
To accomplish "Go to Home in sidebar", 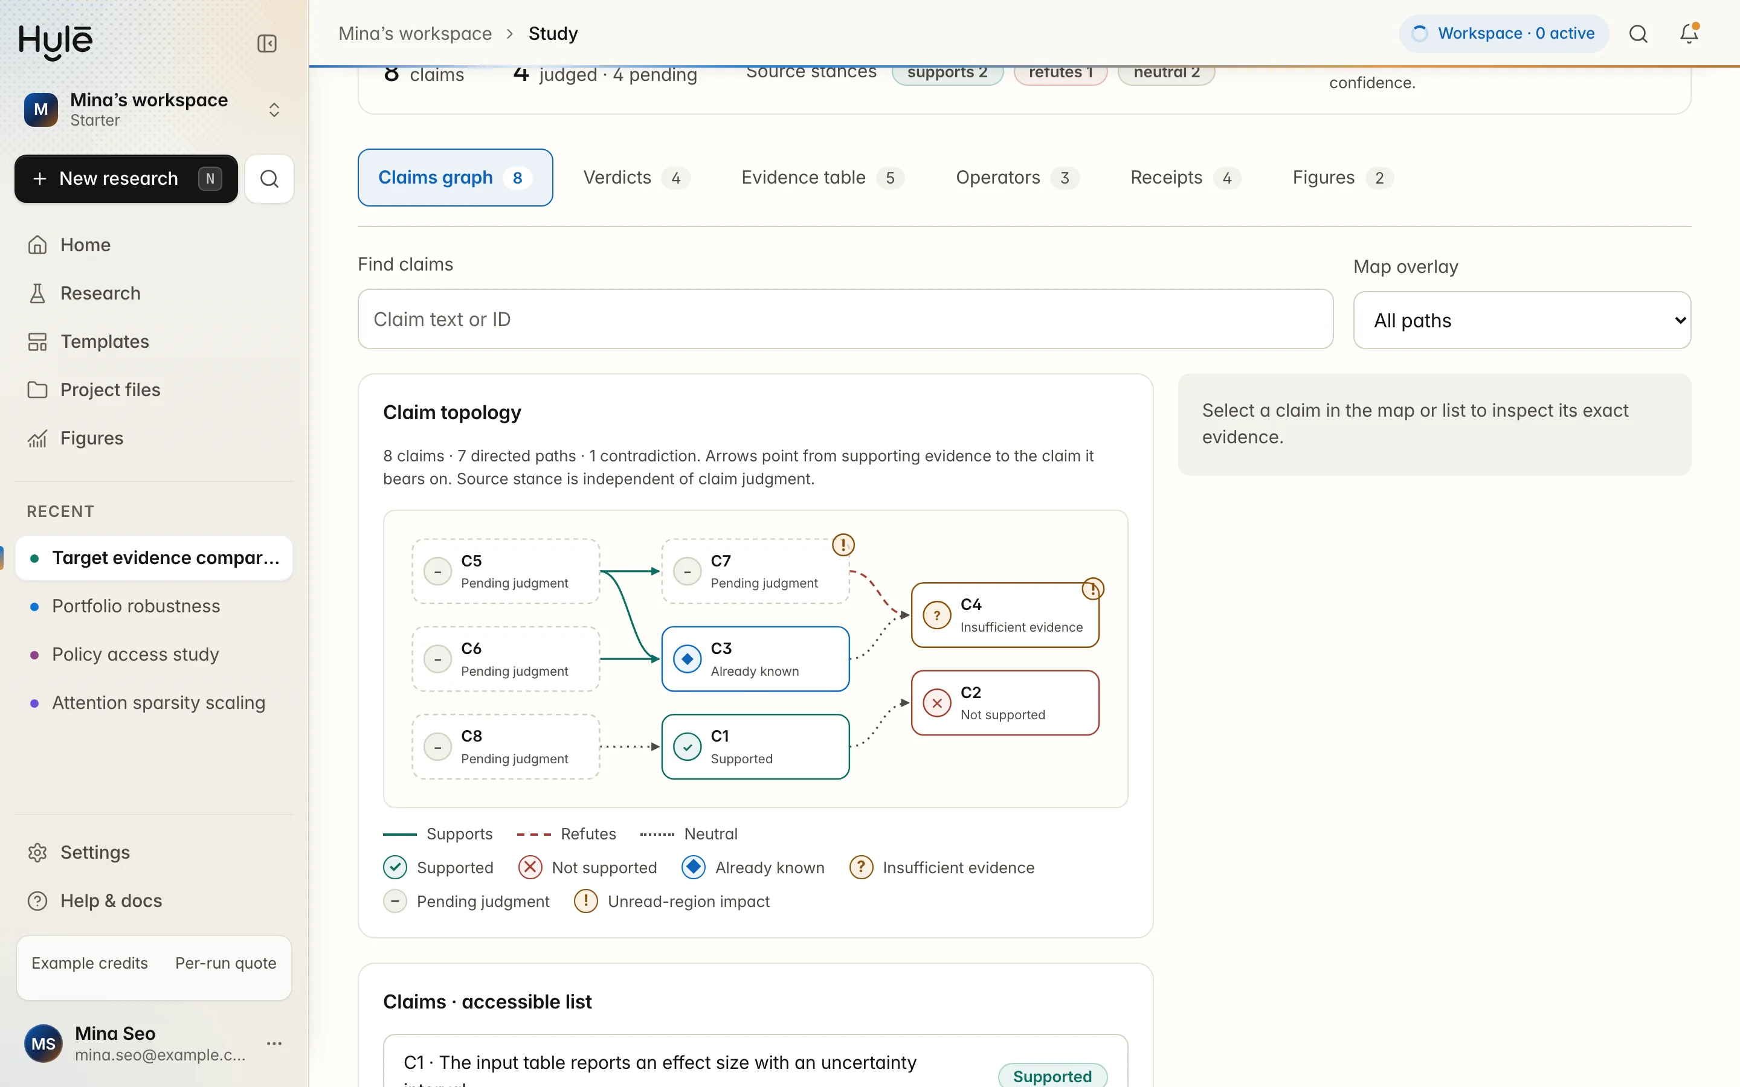I will [154, 245].
